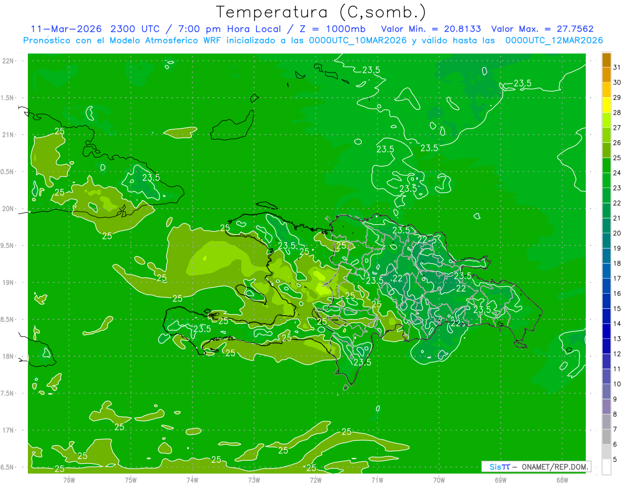Click the colorbar label '13'
631x487 pixels.
coord(617,339)
